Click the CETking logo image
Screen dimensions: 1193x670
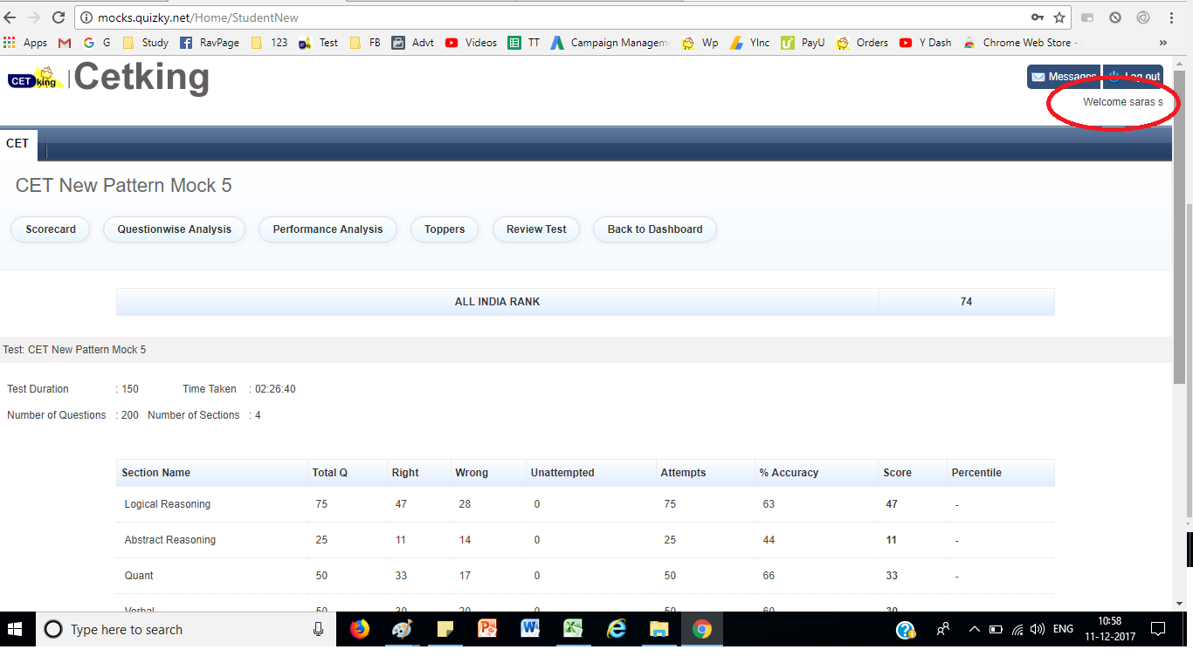35,79
